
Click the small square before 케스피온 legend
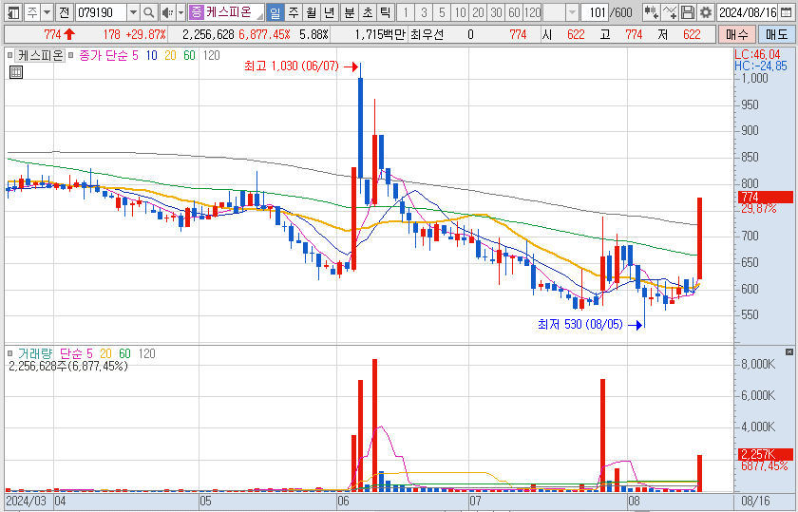tap(9, 55)
